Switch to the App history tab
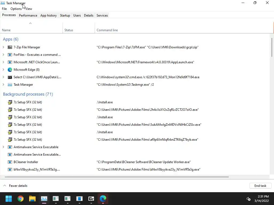 click(49, 15)
